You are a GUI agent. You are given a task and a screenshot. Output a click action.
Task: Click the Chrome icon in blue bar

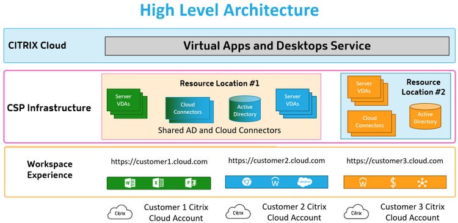pyautogui.click(x=247, y=182)
